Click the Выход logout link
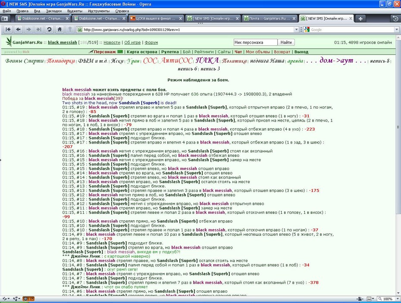Viewport: 401px width, 303px height. (x=301, y=52)
